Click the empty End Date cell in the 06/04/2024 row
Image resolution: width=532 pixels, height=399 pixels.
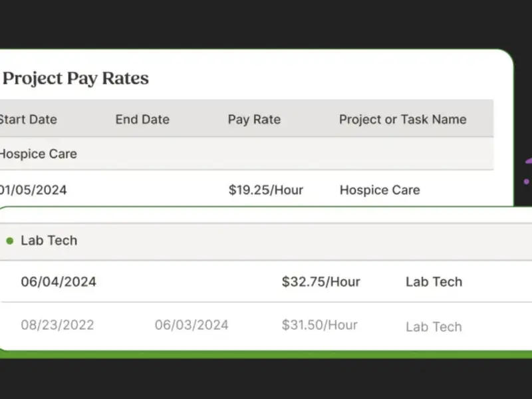click(x=192, y=281)
